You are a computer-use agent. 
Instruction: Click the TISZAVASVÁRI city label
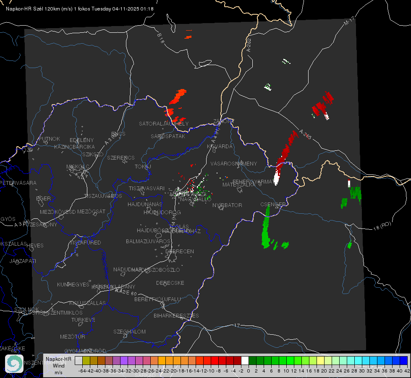pos(147,188)
